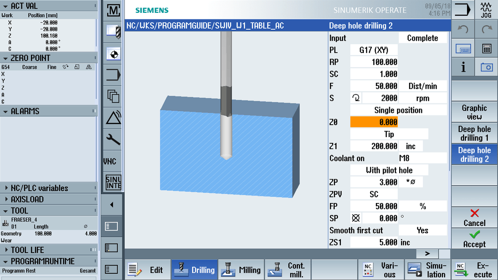Screen dimensions: 498x280
Task: Switch to JOG mode icon
Action: [486, 10]
